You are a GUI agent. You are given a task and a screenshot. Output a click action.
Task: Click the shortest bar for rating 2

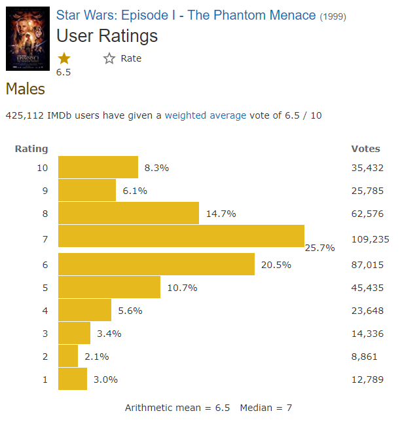[x=68, y=356]
